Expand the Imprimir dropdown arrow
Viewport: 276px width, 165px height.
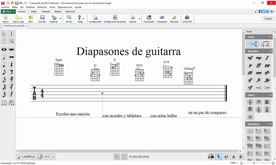pos(139,18)
